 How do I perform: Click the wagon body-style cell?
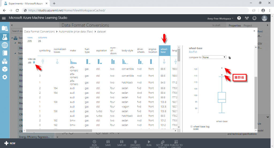point(125,107)
